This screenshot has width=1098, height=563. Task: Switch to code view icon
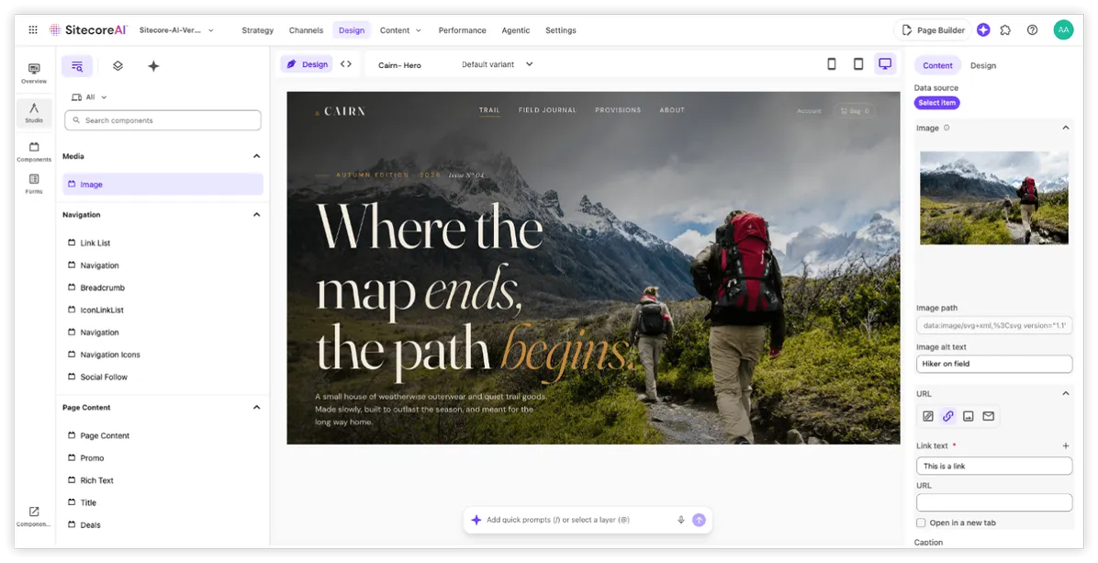tap(346, 63)
